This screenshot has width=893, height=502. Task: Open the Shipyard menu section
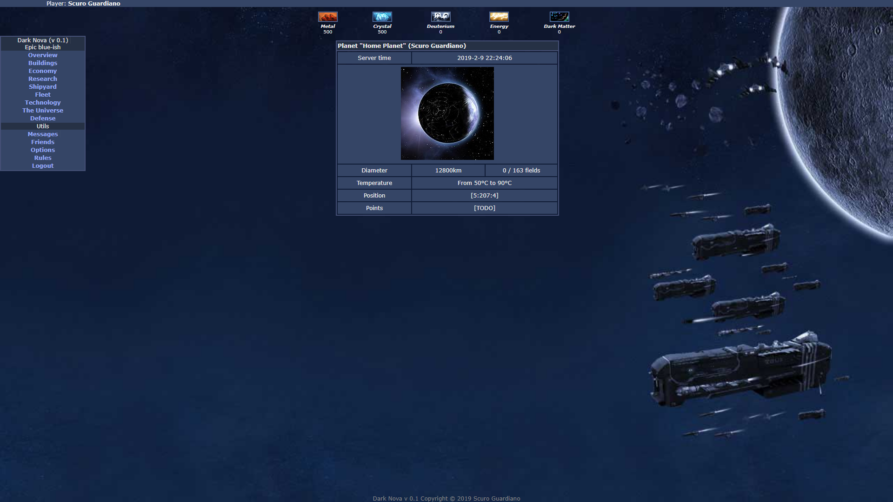tap(42, 86)
